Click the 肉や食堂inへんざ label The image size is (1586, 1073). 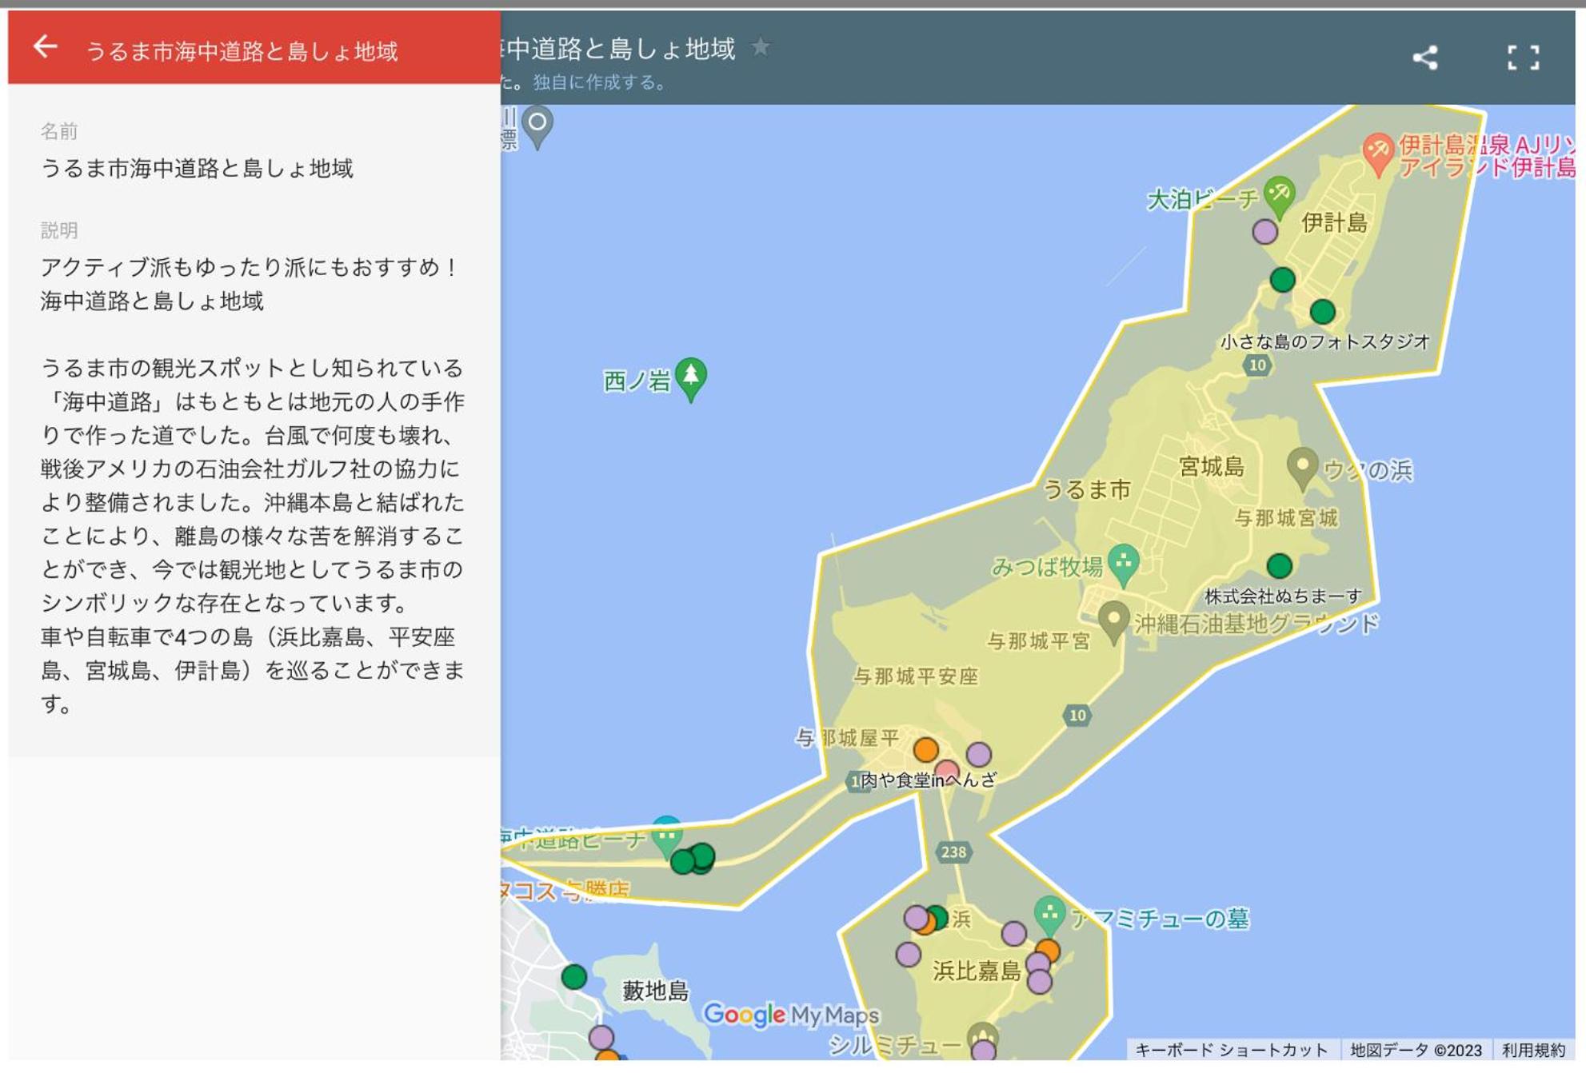[x=928, y=780]
